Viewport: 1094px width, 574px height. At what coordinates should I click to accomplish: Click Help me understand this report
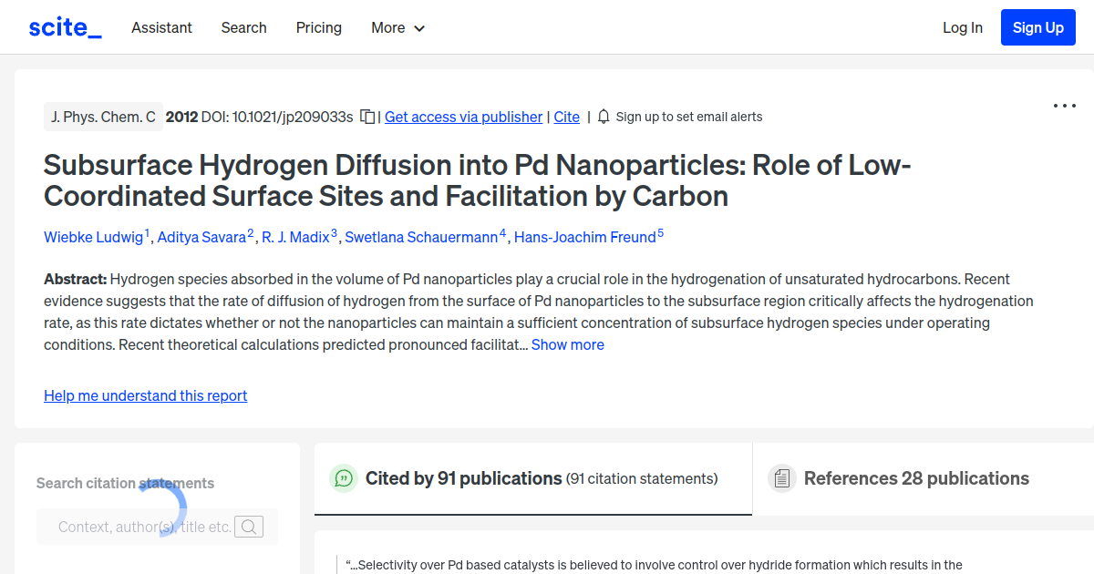pos(145,395)
